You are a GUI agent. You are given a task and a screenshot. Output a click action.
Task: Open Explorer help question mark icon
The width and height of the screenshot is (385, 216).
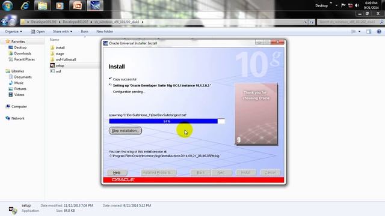pyautogui.click(x=379, y=32)
